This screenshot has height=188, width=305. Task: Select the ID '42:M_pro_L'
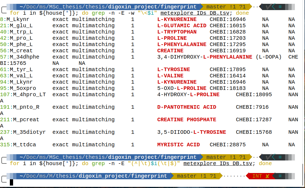[x=16, y=38]
